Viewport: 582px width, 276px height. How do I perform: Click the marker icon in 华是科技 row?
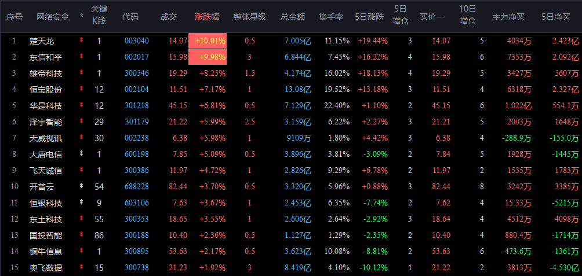click(82, 105)
